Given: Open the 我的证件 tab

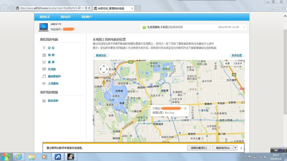Looking at the screenshot, I should tap(65, 17).
